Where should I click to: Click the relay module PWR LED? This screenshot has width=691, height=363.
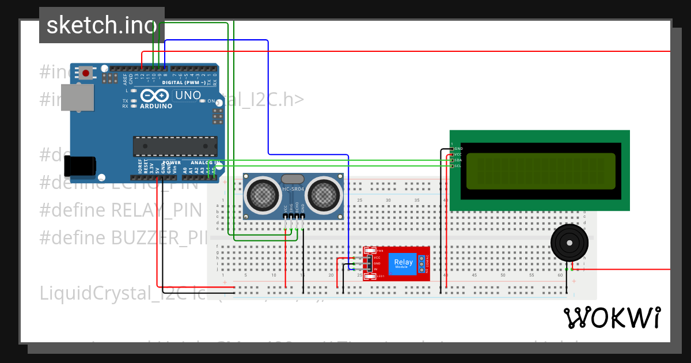tap(369, 251)
